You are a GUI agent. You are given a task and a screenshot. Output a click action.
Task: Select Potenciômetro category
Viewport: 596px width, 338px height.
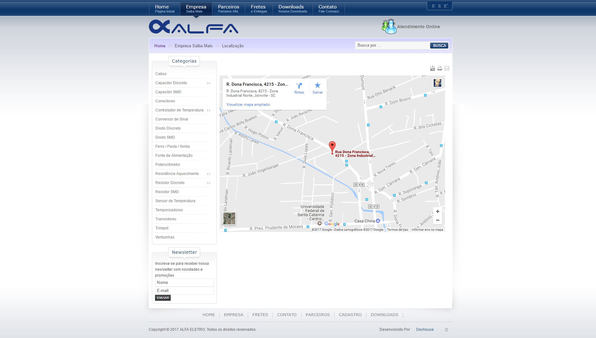point(168,165)
